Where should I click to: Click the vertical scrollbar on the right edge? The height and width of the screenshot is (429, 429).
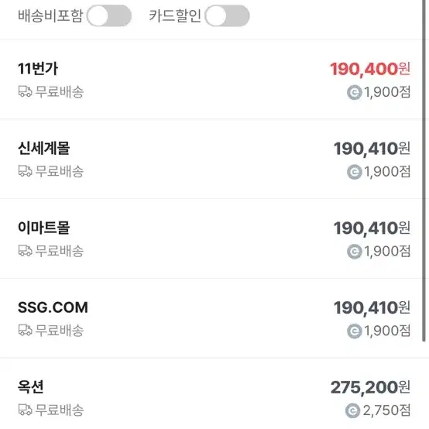(424, 170)
